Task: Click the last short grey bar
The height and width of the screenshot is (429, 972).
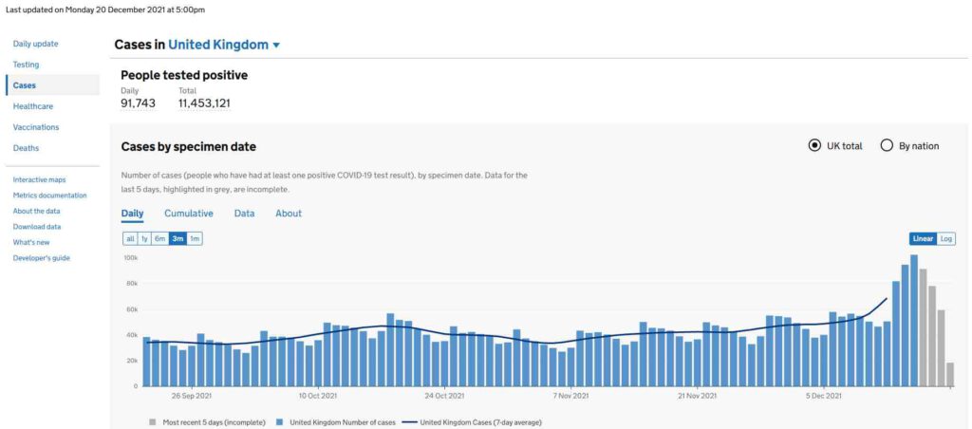Action: click(x=950, y=375)
